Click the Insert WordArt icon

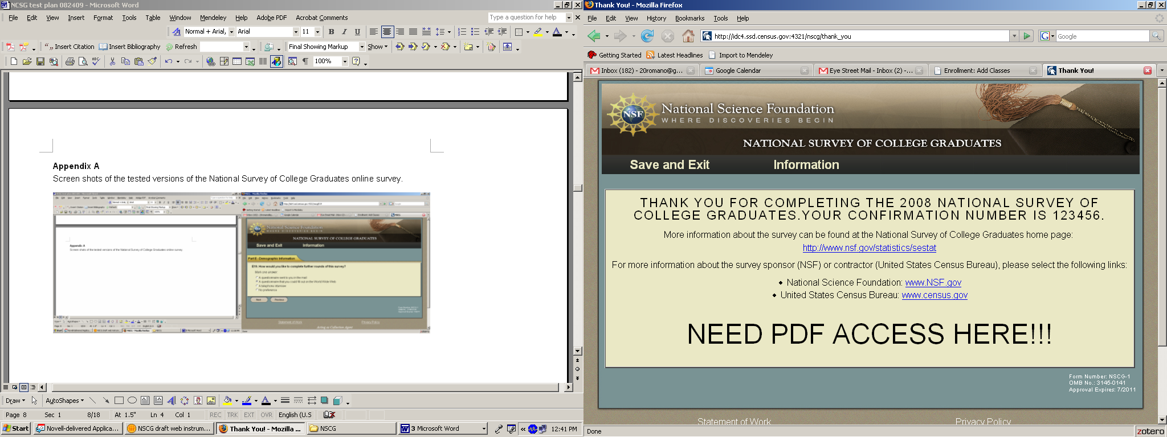(172, 401)
